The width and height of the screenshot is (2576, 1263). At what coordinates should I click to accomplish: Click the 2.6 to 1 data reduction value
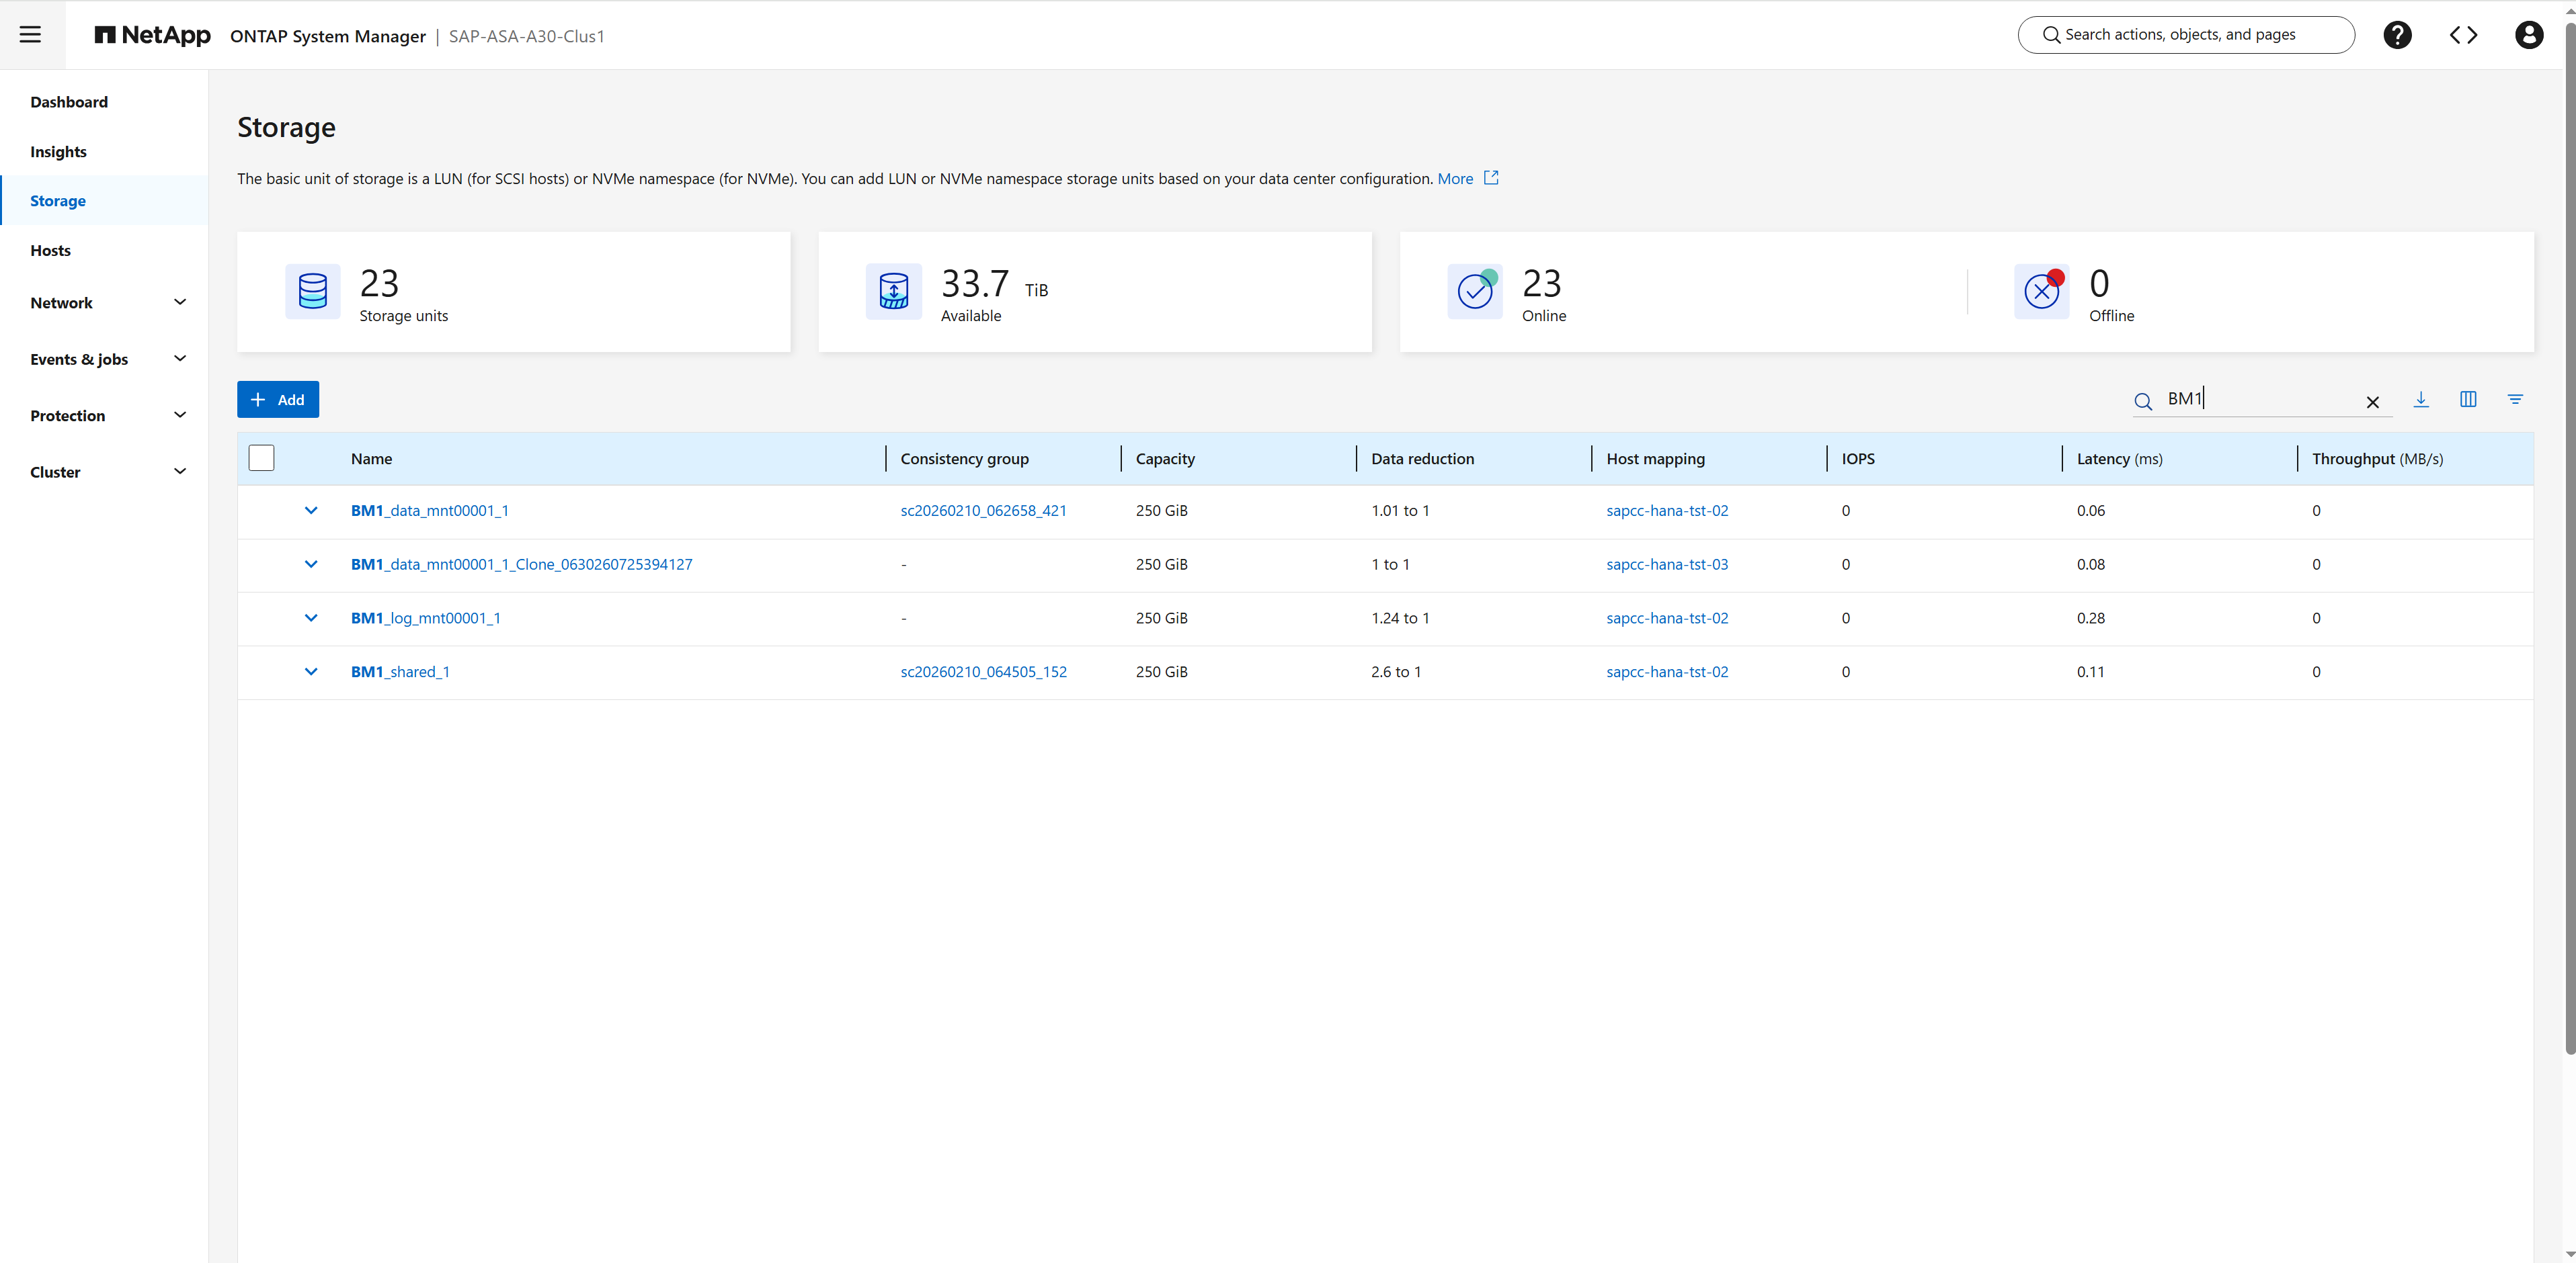pos(1396,672)
